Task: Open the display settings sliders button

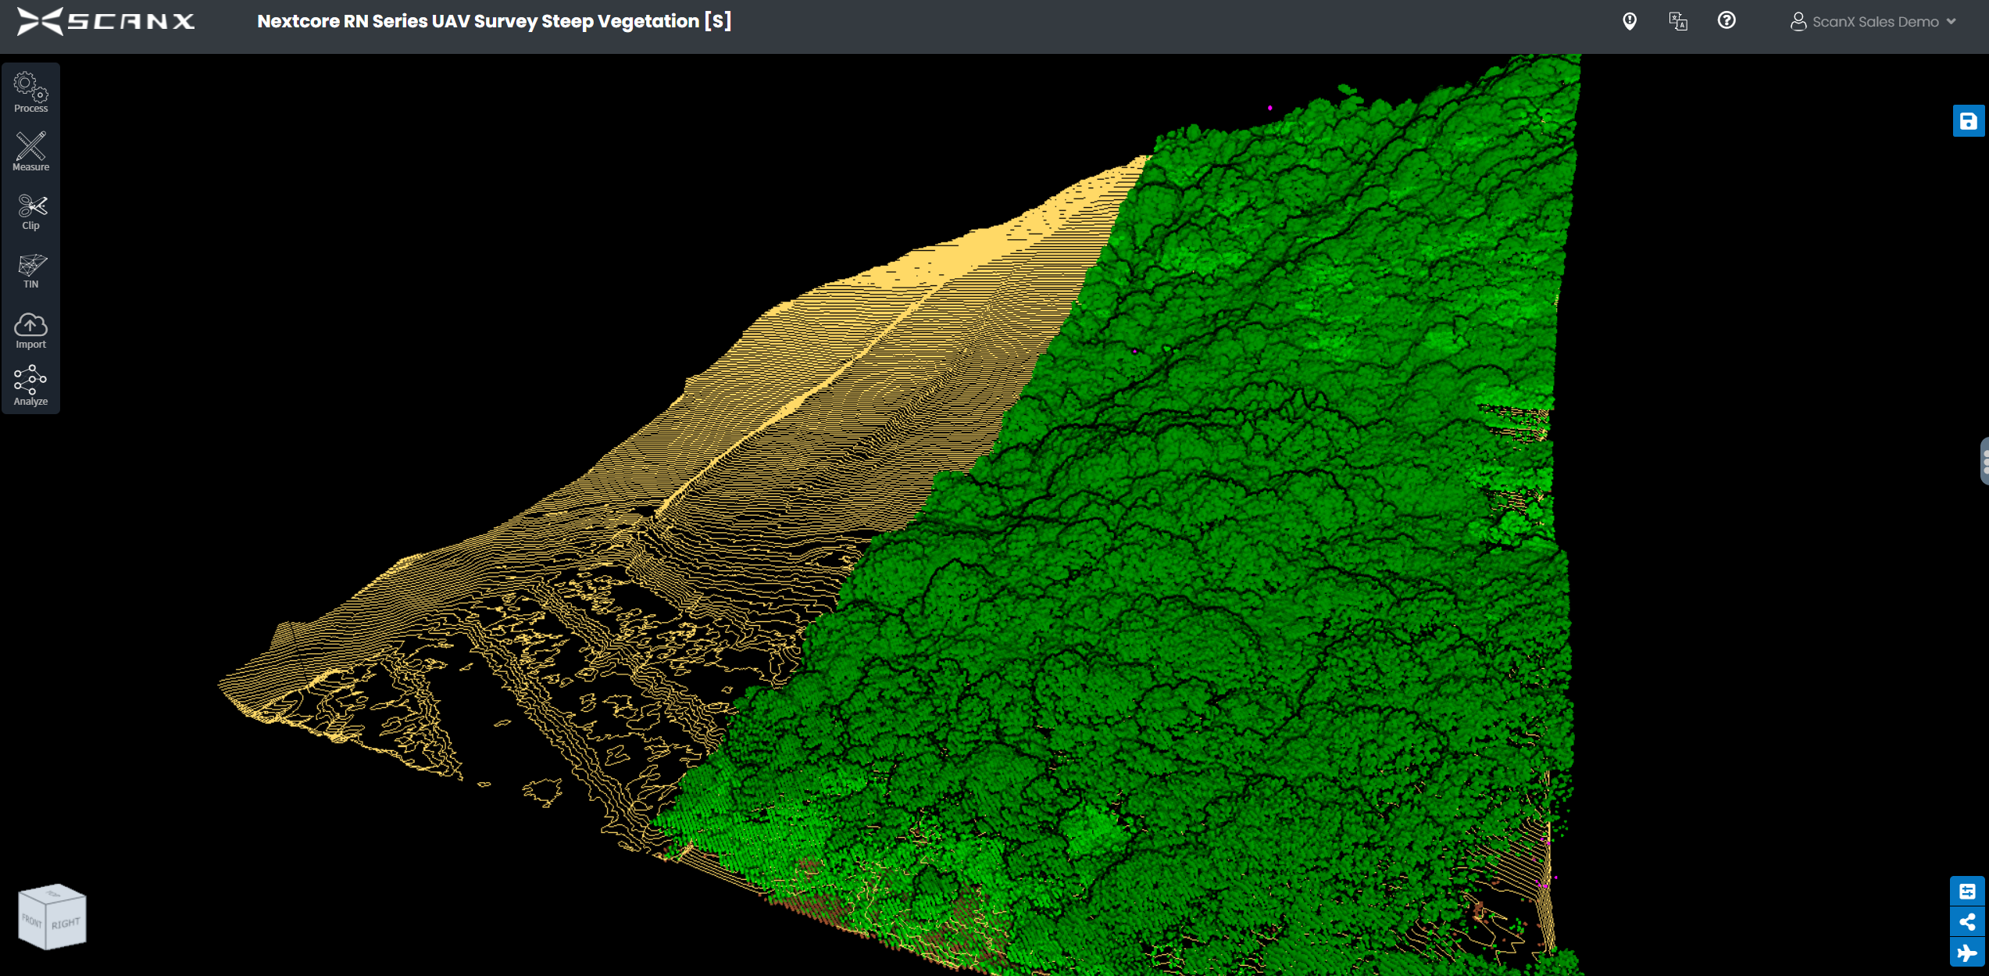Action: click(x=1966, y=891)
